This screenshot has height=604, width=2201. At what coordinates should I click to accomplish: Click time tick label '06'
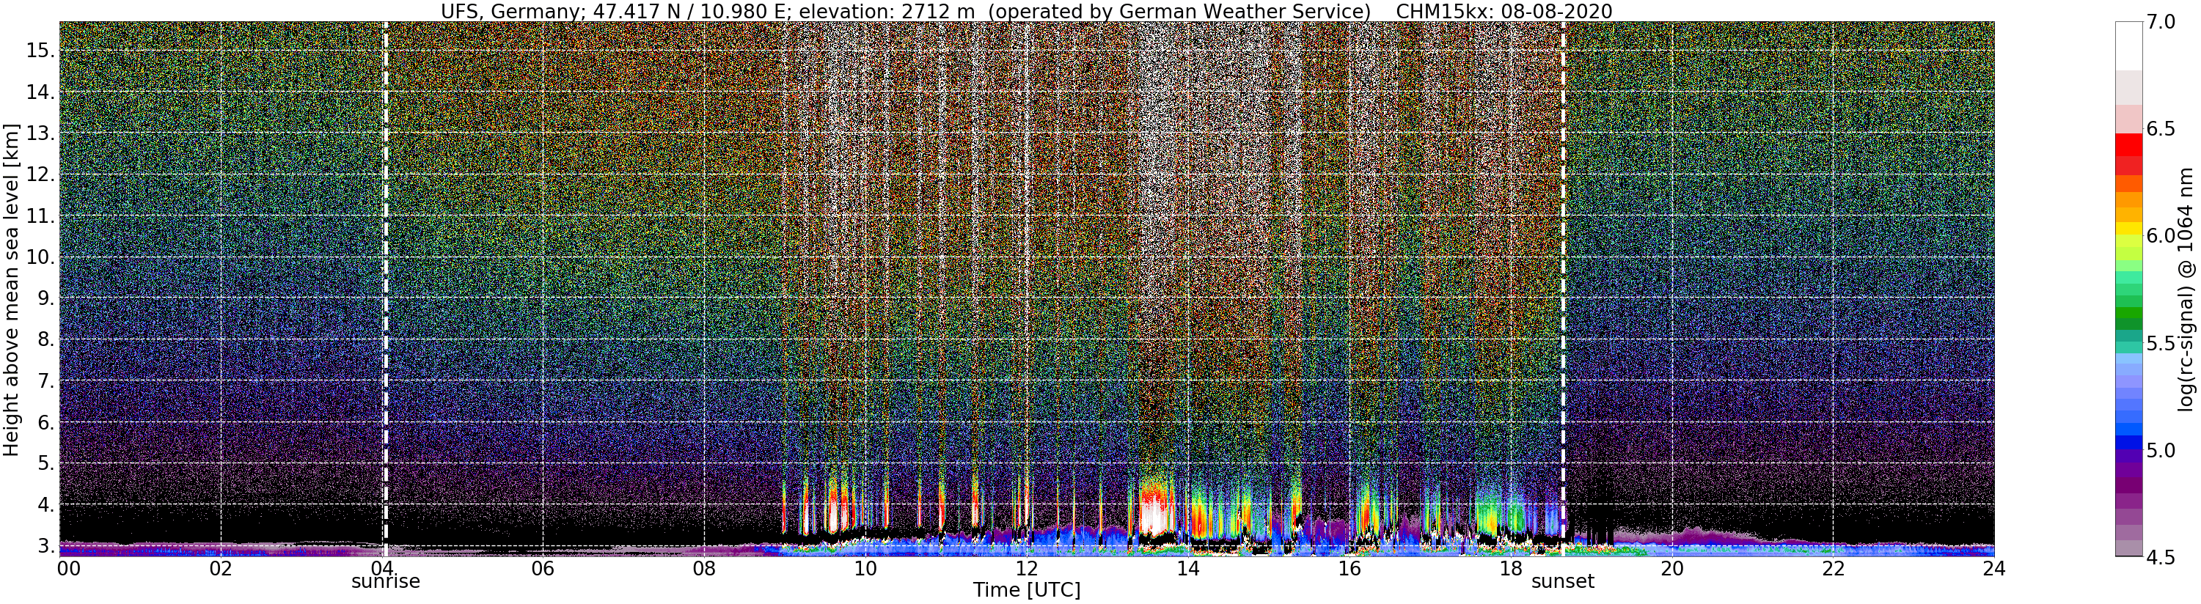pyautogui.click(x=543, y=568)
